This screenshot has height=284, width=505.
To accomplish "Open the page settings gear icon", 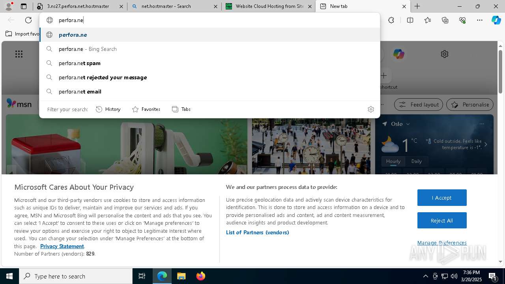I will 445,54.
